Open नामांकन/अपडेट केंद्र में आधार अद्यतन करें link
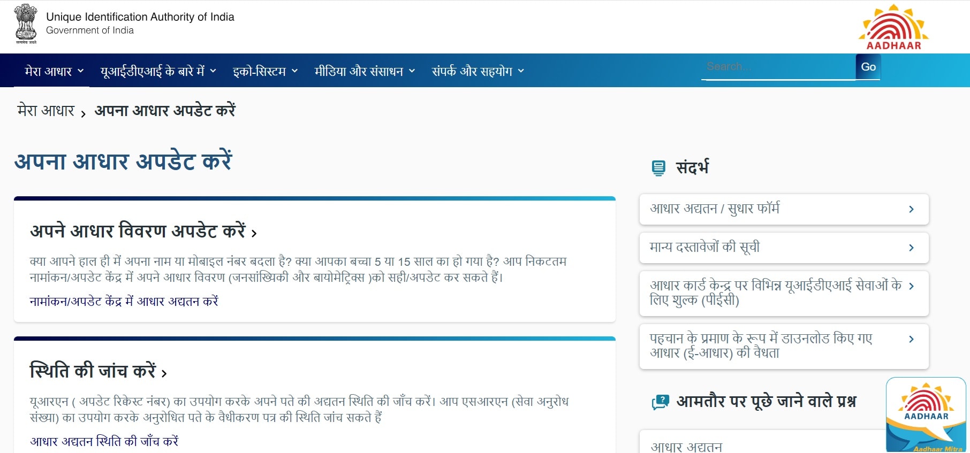 [124, 301]
